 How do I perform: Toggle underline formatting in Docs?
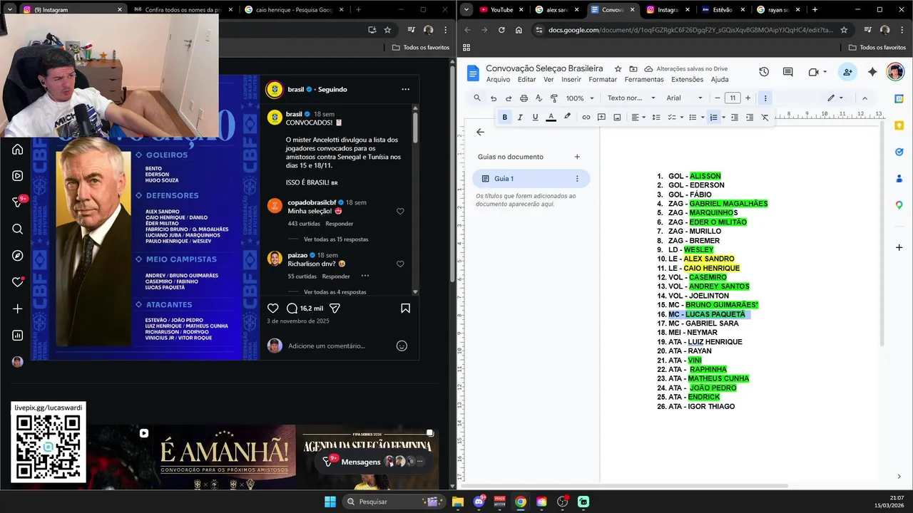(x=535, y=118)
